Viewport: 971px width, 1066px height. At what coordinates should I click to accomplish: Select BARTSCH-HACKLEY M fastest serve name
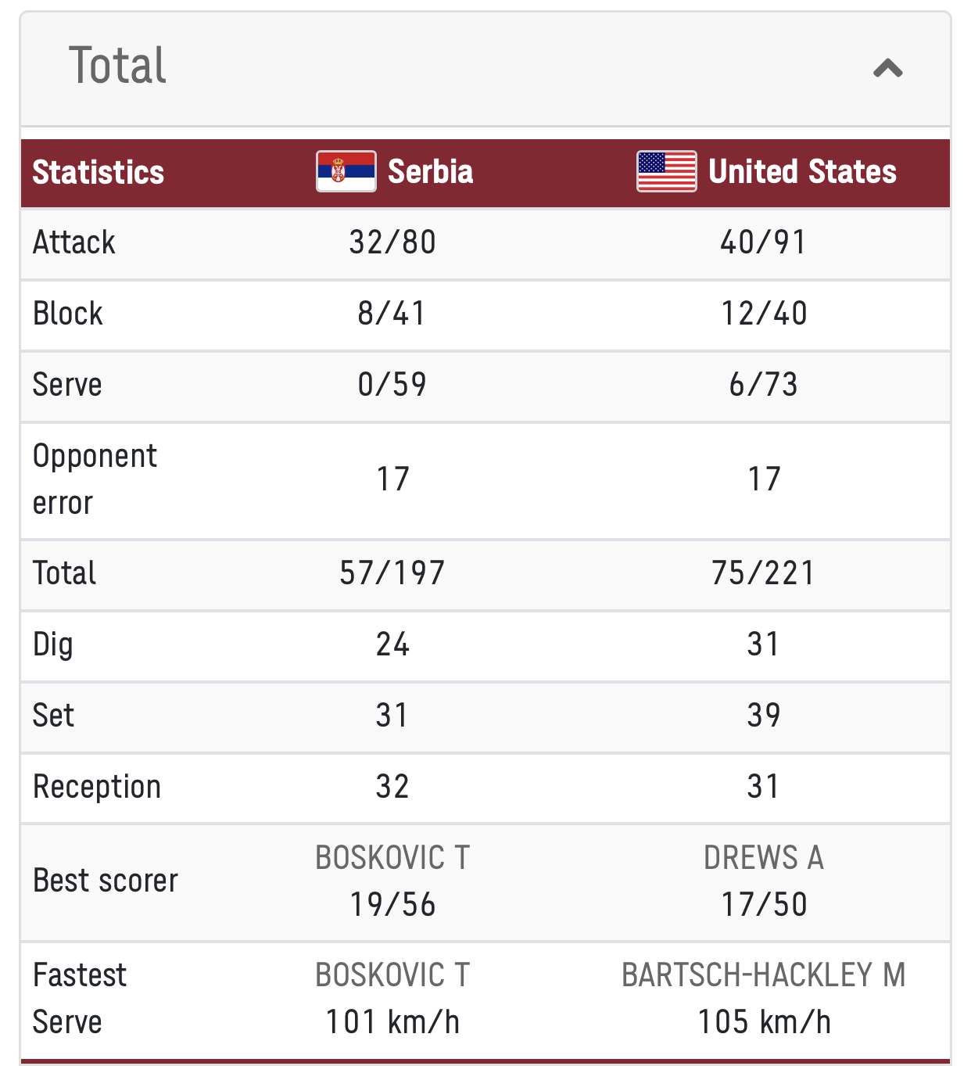coord(764,975)
